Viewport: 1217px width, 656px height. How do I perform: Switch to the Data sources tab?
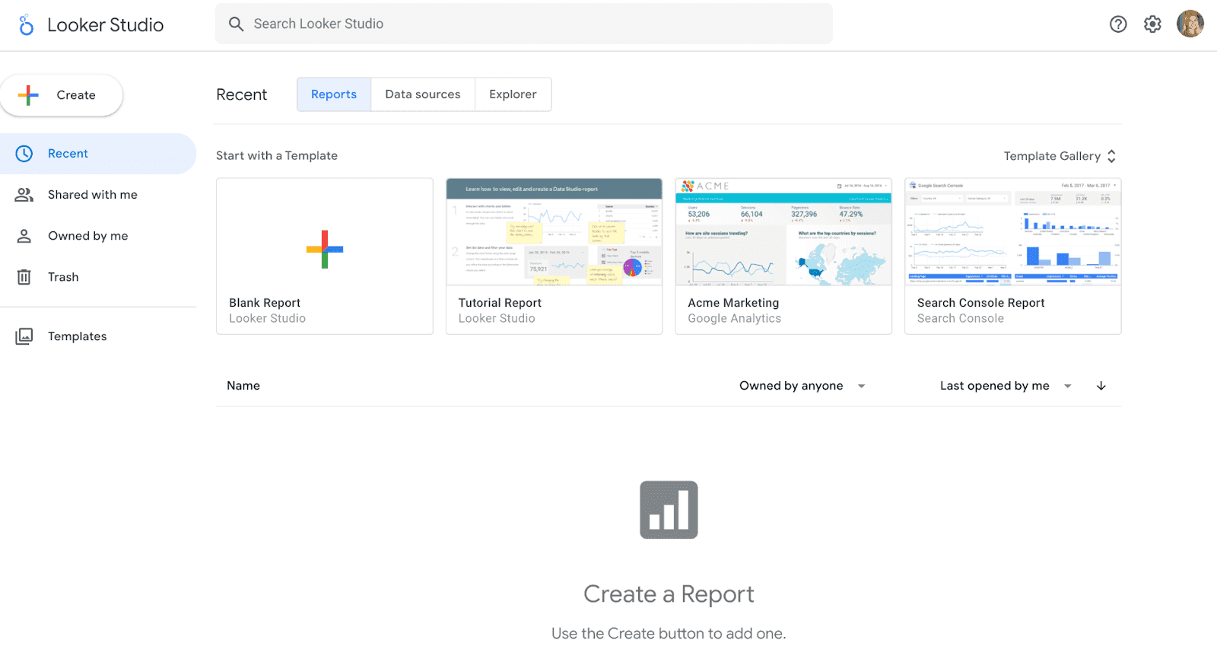pyautogui.click(x=422, y=94)
